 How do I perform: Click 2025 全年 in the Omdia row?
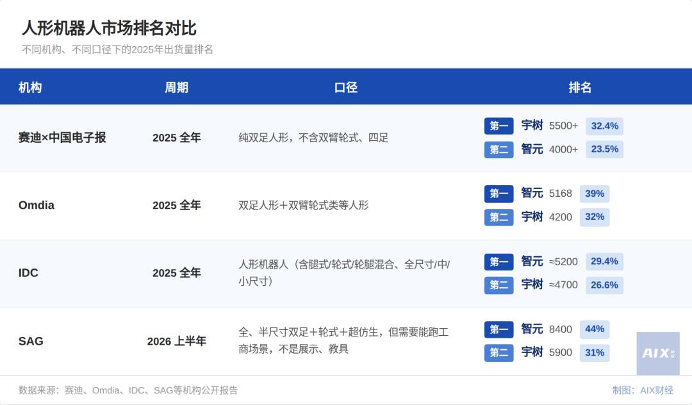(x=177, y=205)
